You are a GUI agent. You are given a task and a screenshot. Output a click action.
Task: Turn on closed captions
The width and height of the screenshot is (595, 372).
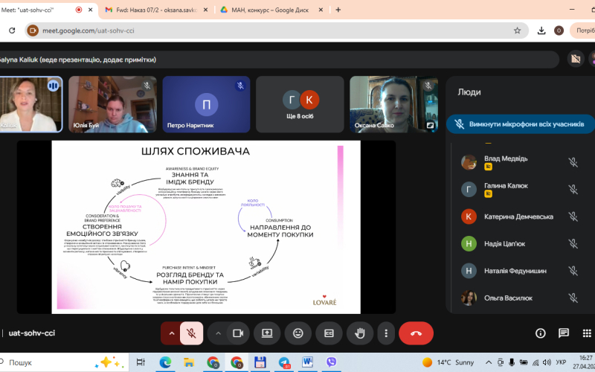(x=329, y=333)
